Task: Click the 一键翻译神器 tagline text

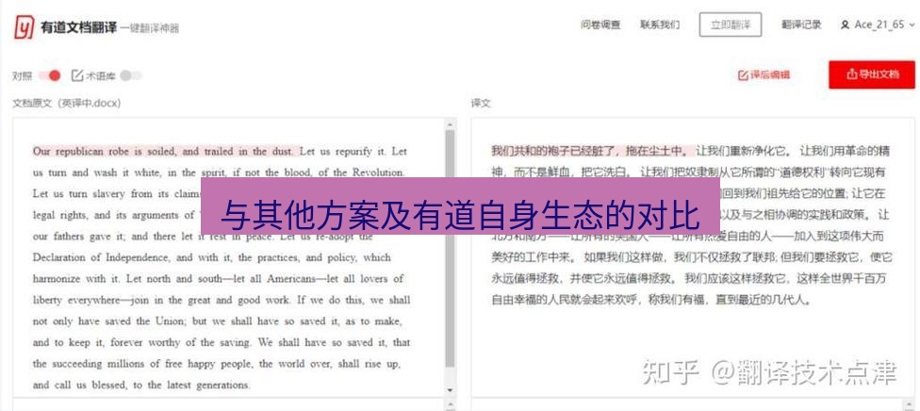Action: (150, 27)
